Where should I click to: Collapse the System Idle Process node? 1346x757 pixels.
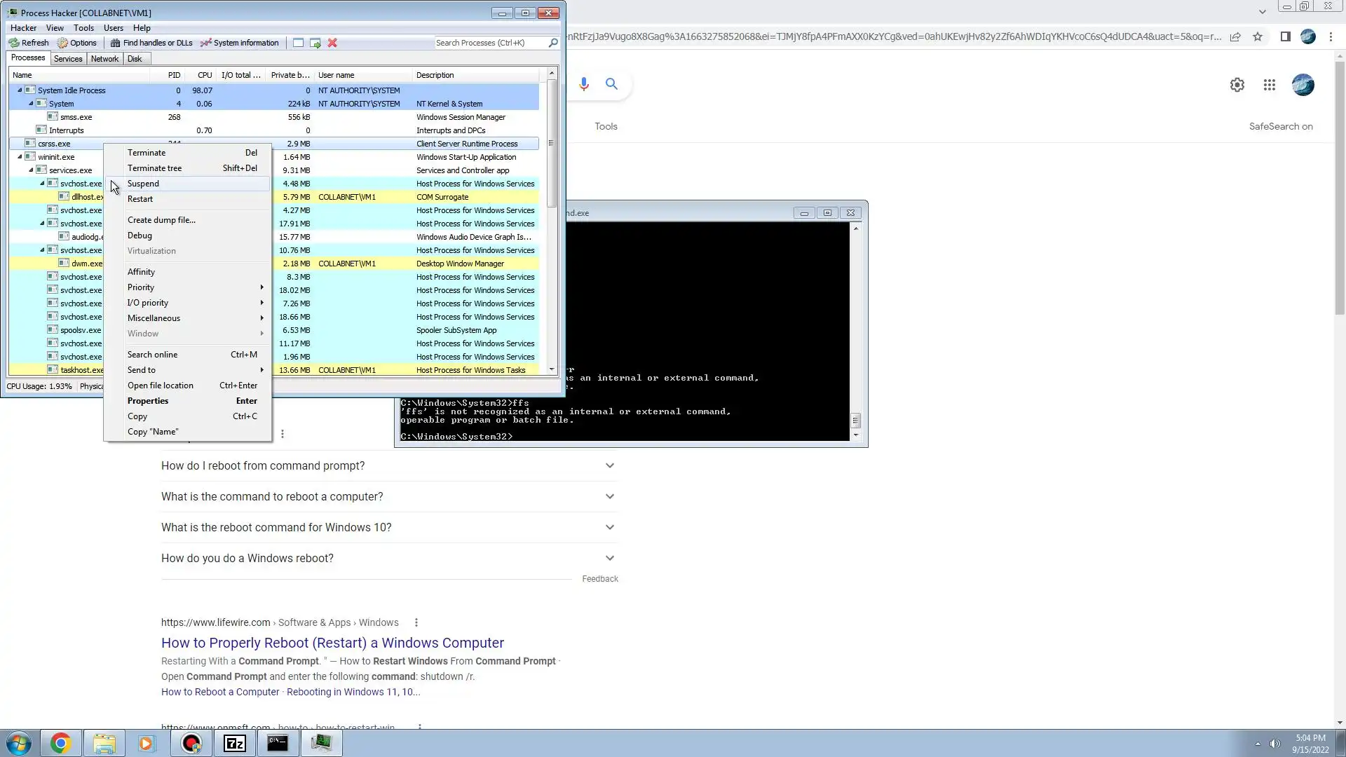pyautogui.click(x=20, y=90)
